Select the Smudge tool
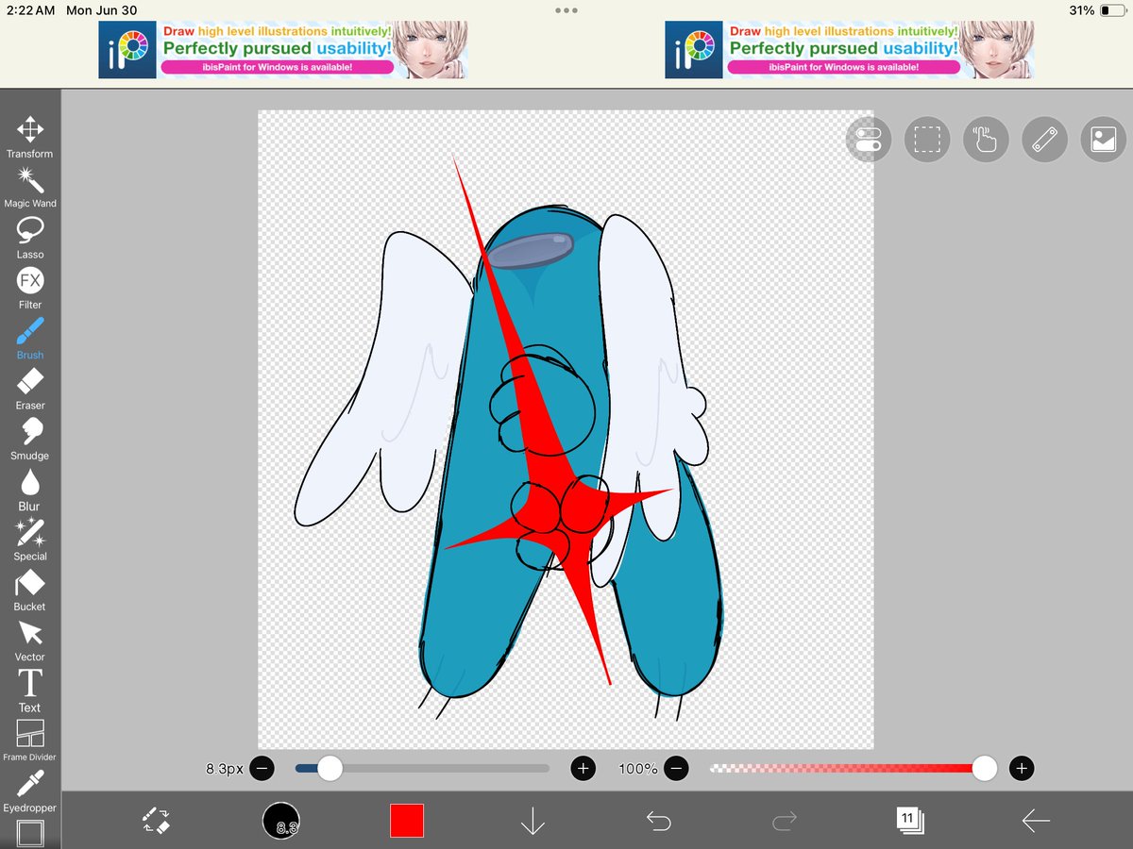The width and height of the screenshot is (1133, 849). pos(30,440)
